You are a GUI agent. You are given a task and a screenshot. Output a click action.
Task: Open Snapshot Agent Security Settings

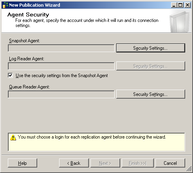click(x=151, y=48)
